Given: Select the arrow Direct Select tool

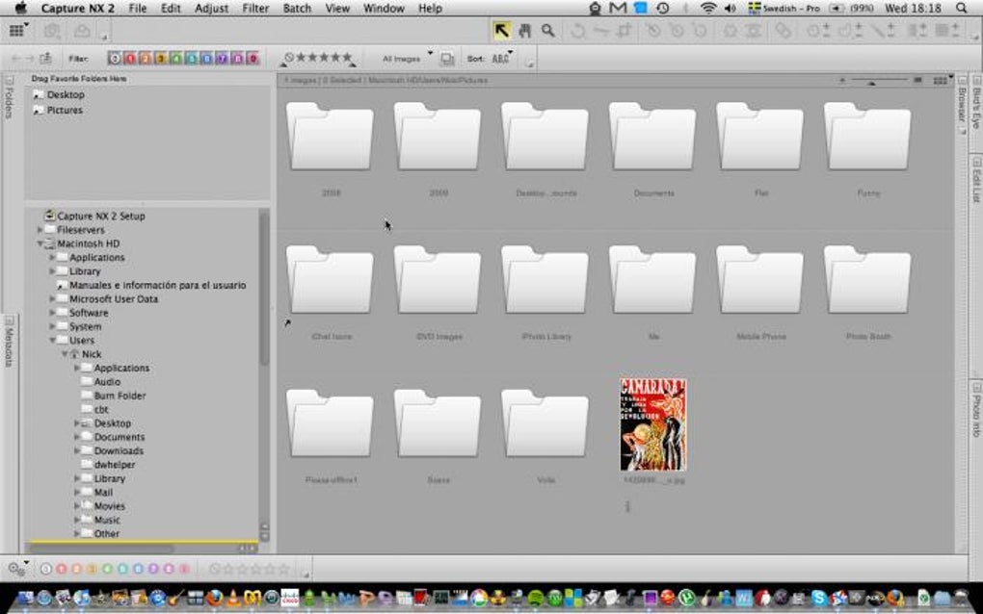Looking at the screenshot, I should pos(501,31).
